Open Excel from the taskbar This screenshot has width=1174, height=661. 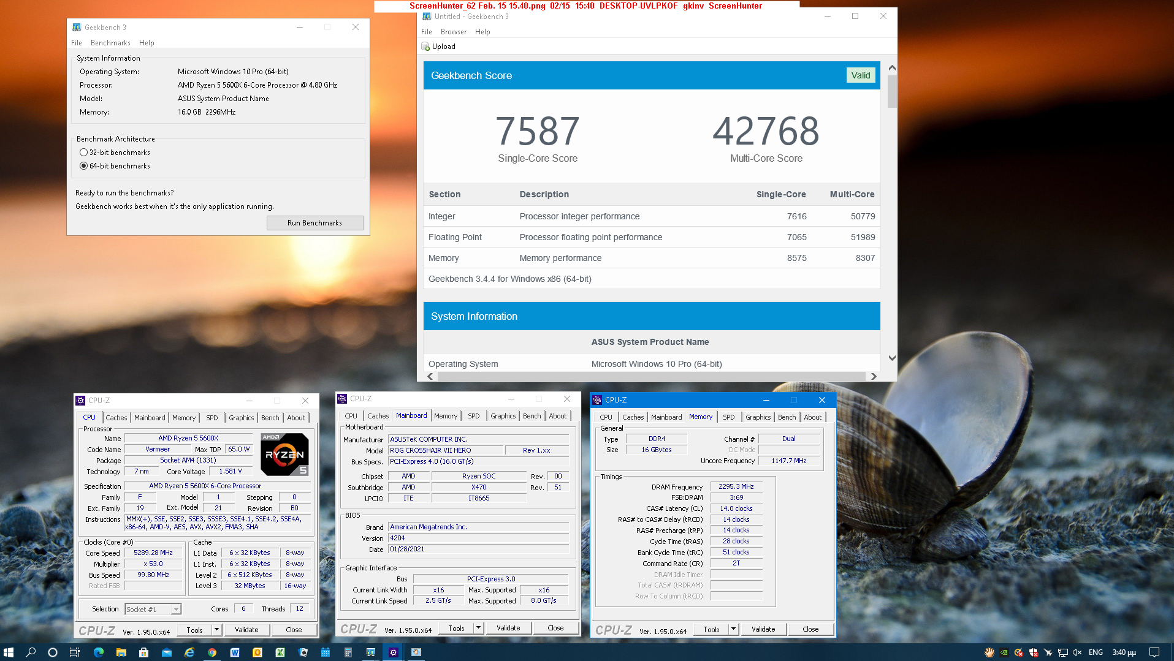[x=280, y=652]
